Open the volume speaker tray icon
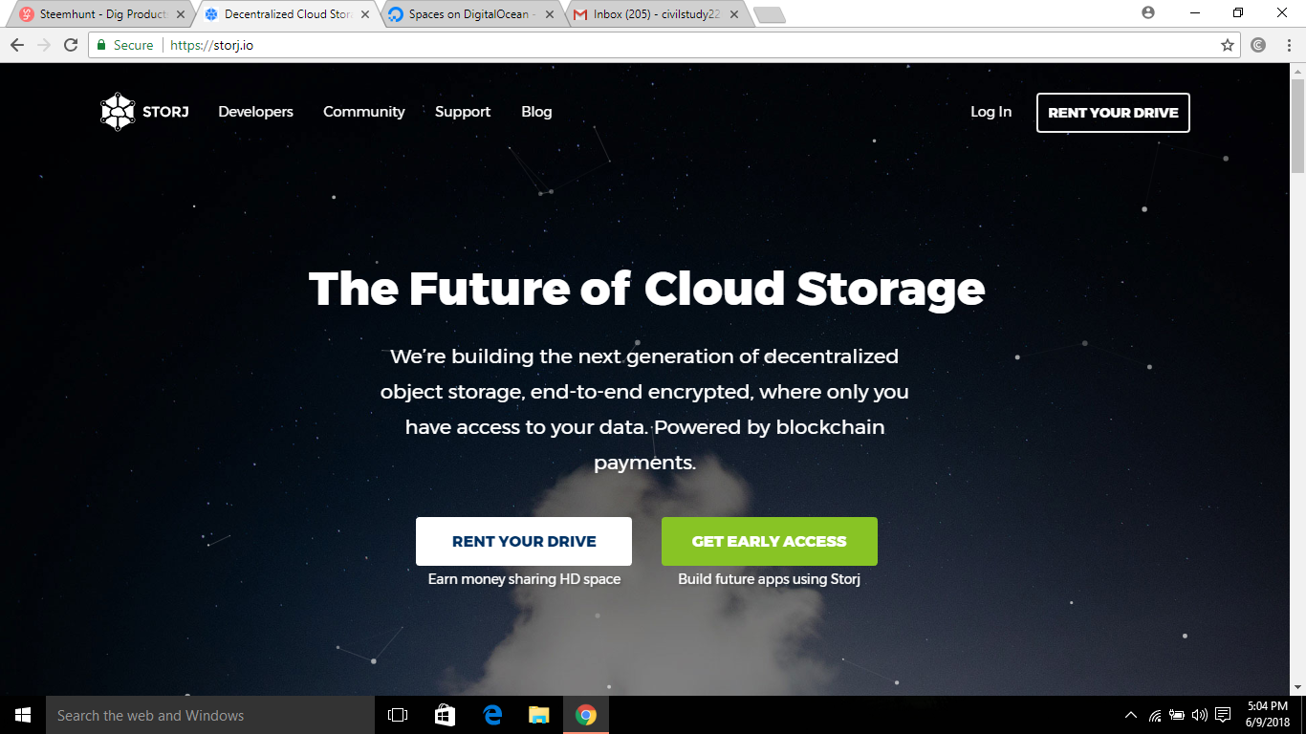 pos(1200,715)
